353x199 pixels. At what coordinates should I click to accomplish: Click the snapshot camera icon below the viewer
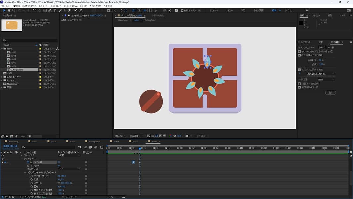[x=187, y=136]
